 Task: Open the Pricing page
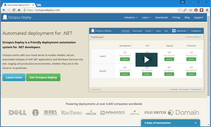pos(176,17)
